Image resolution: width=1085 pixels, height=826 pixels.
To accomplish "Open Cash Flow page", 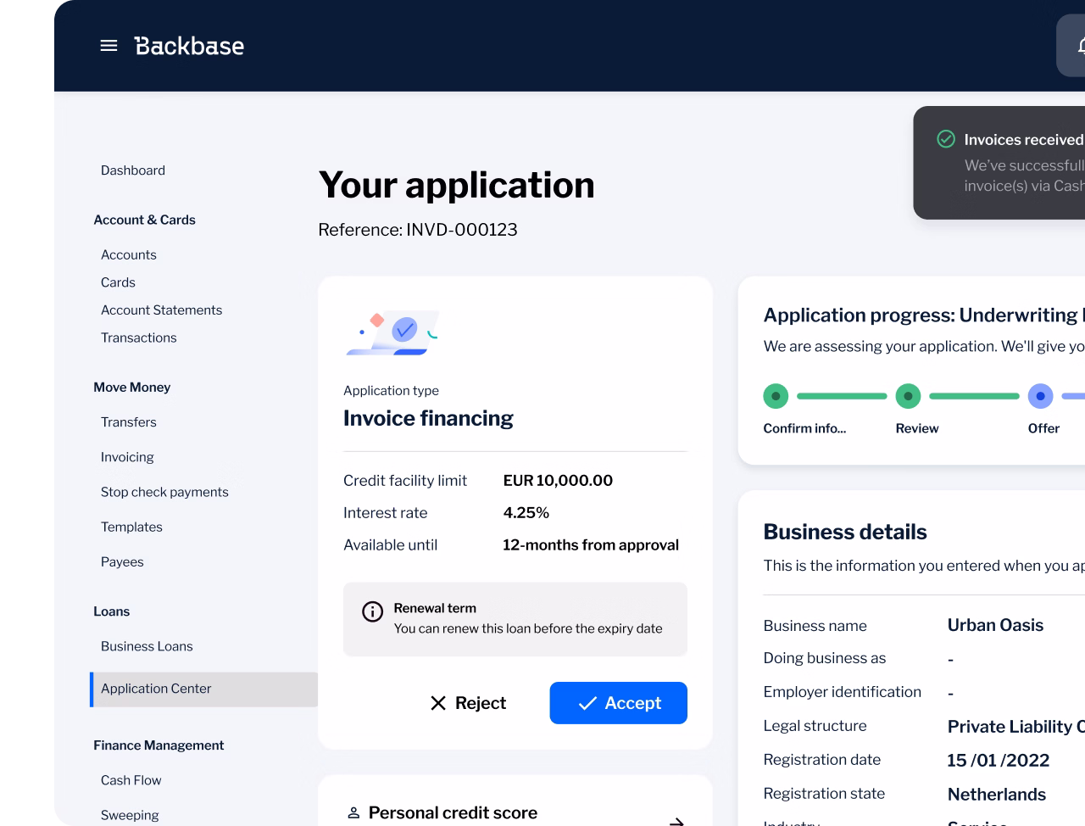I will tap(131, 780).
